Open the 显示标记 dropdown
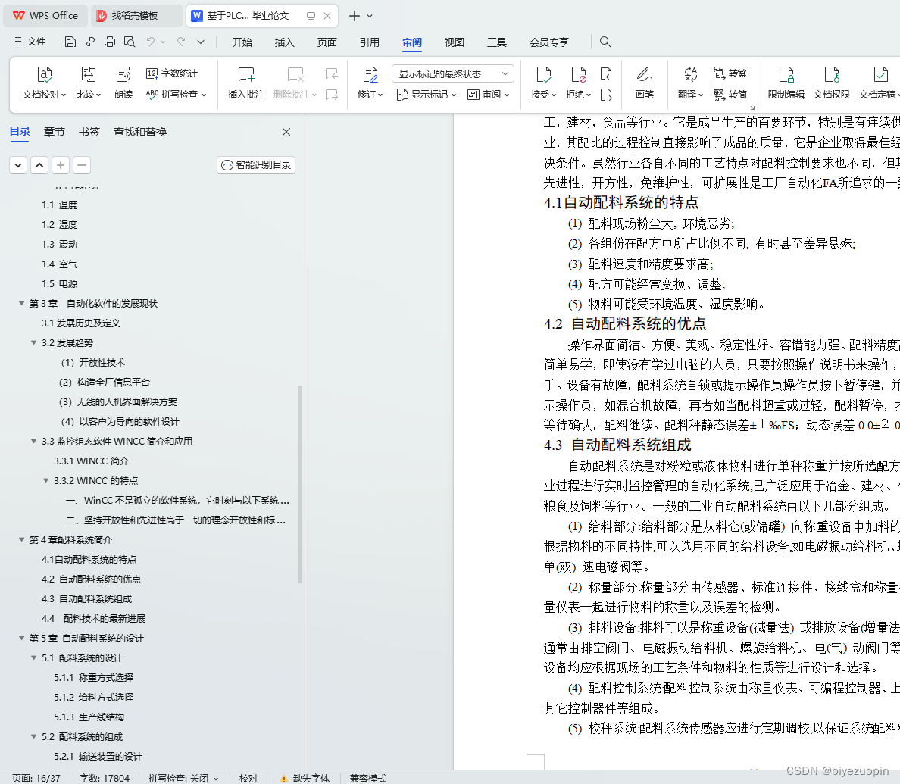 pyautogui.click(x=427, y=95)
